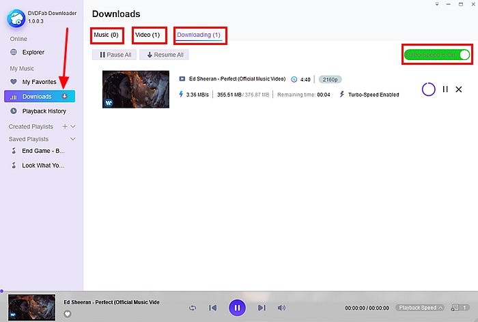Go back to the previous track

click(x=213, y=308)
